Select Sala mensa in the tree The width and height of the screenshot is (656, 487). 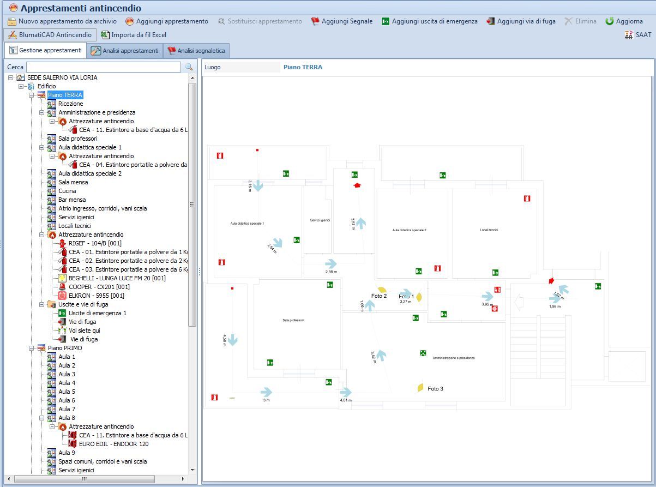click(x=73, y=182)
